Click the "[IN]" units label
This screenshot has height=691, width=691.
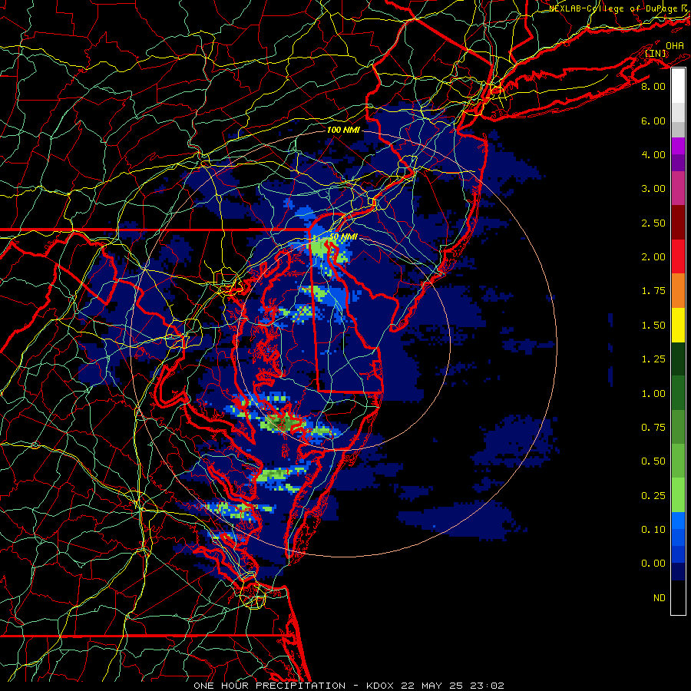tap(656, 53)
